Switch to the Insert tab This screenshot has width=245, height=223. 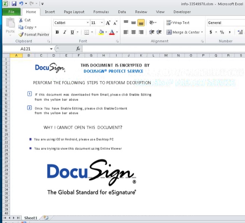[x=50, y=12]
